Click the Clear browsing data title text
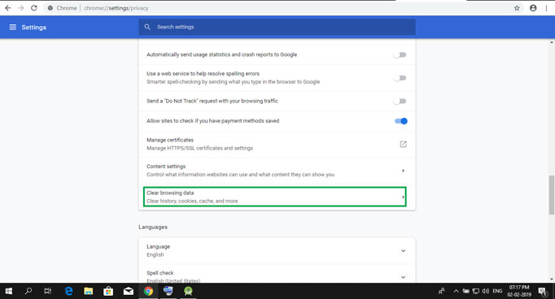Viewport: 555px width, 299px height. [x=170, y=193]
